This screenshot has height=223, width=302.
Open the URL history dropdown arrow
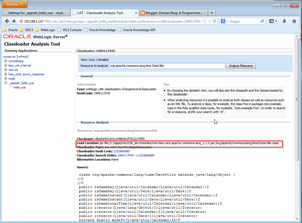point(210,21)
